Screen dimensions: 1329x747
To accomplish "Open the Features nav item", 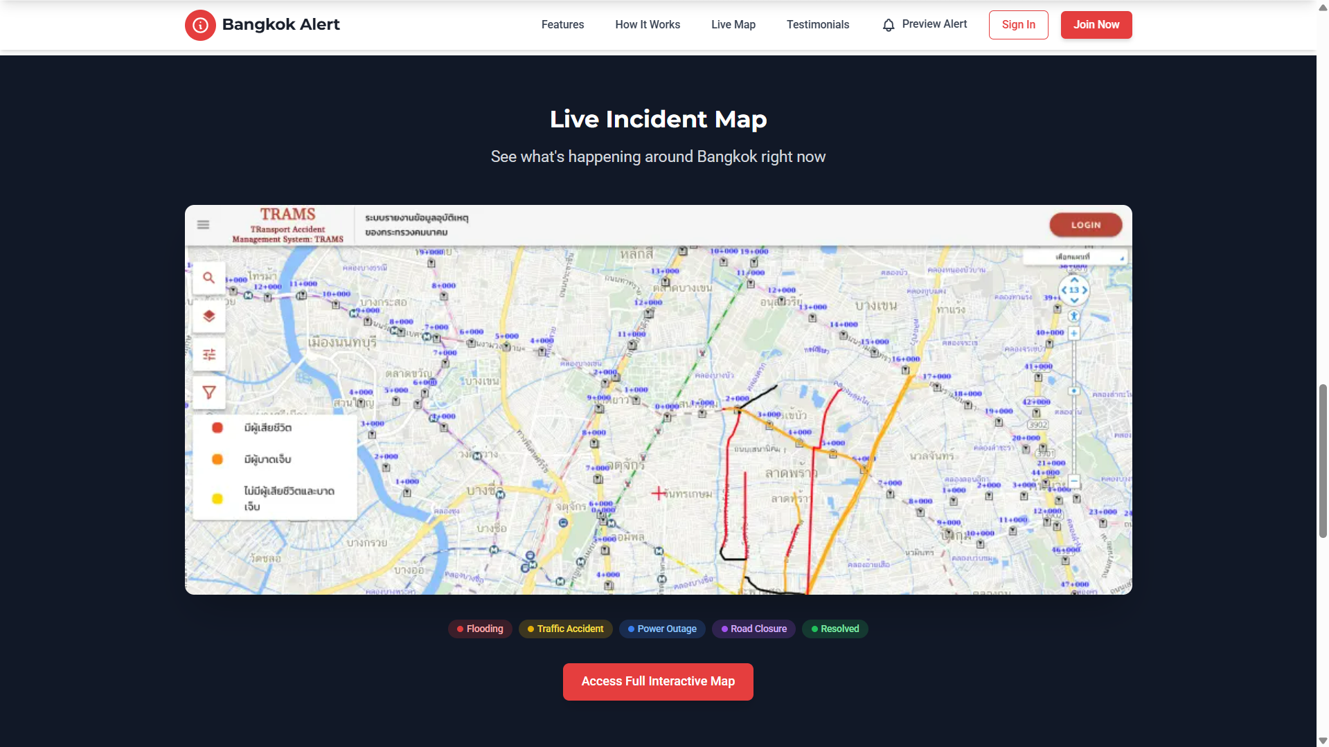I will click(x=562, y=25).
